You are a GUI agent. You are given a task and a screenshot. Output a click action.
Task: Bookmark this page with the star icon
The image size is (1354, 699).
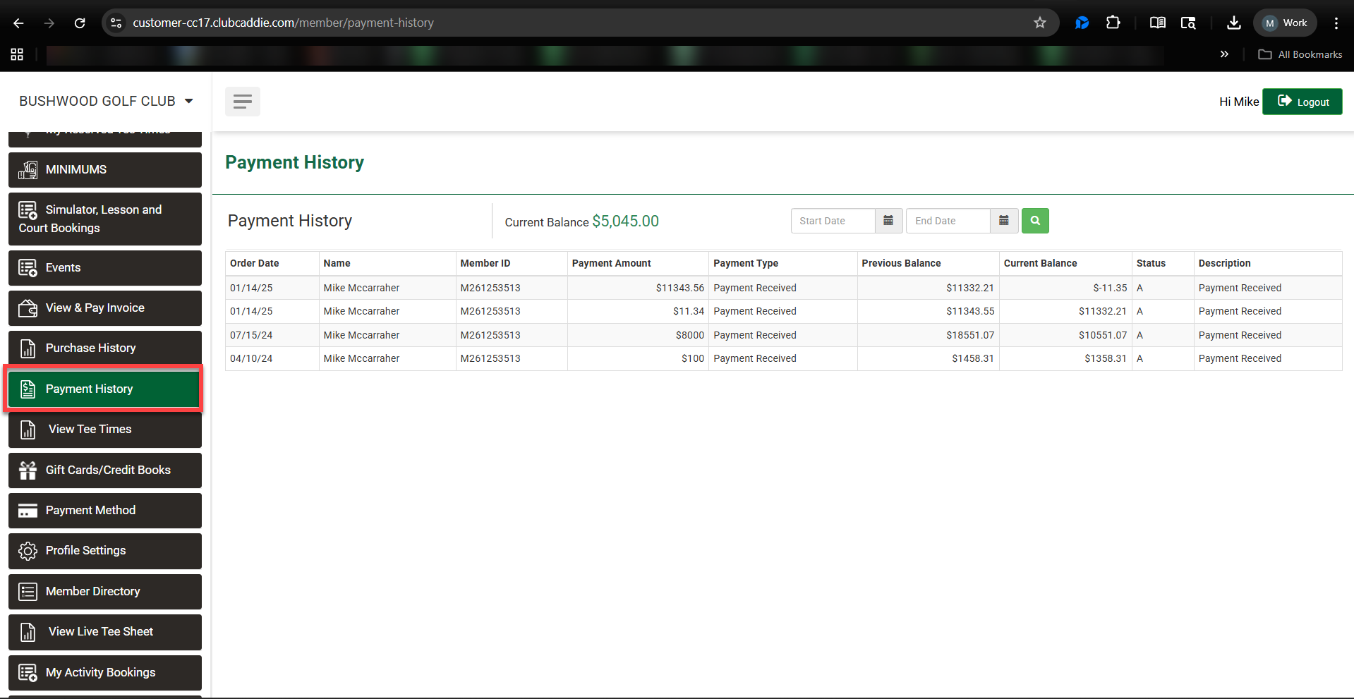pyautogui.click(x=1039, y=23)
